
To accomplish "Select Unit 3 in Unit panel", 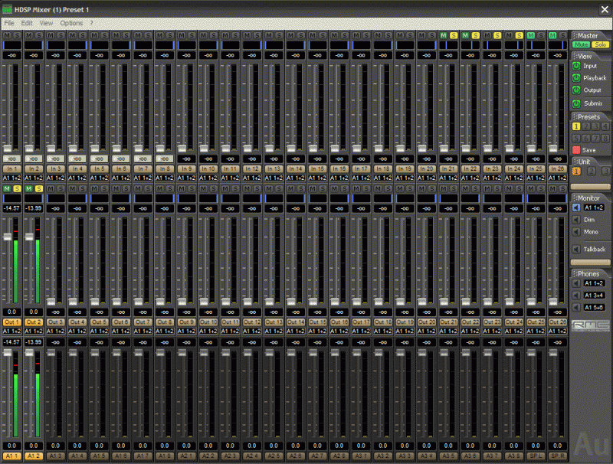I will click(605, 171).
